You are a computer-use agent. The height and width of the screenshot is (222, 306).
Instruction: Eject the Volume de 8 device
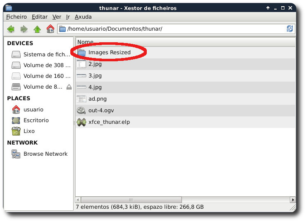[x=69, y=87]
